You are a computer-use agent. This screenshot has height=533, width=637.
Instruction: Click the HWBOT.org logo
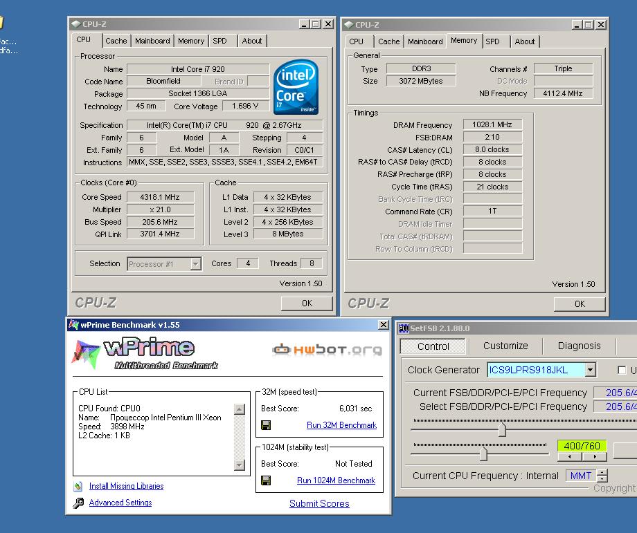328,349
